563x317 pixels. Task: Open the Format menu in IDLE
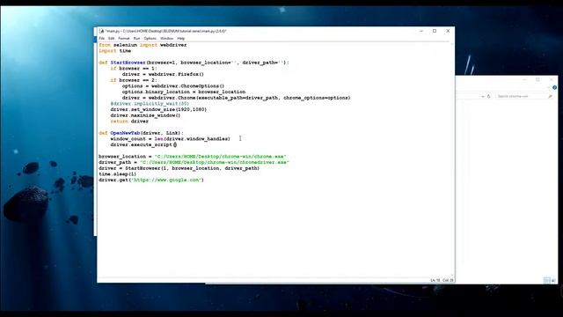124,39
